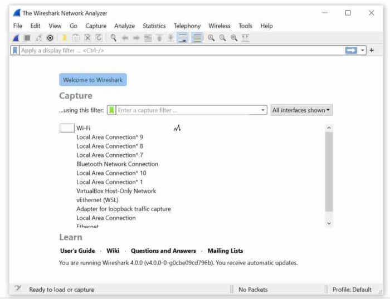Screen dimensions: 390x299
Task: Open the File menu
Action: (x=18, y=26)
